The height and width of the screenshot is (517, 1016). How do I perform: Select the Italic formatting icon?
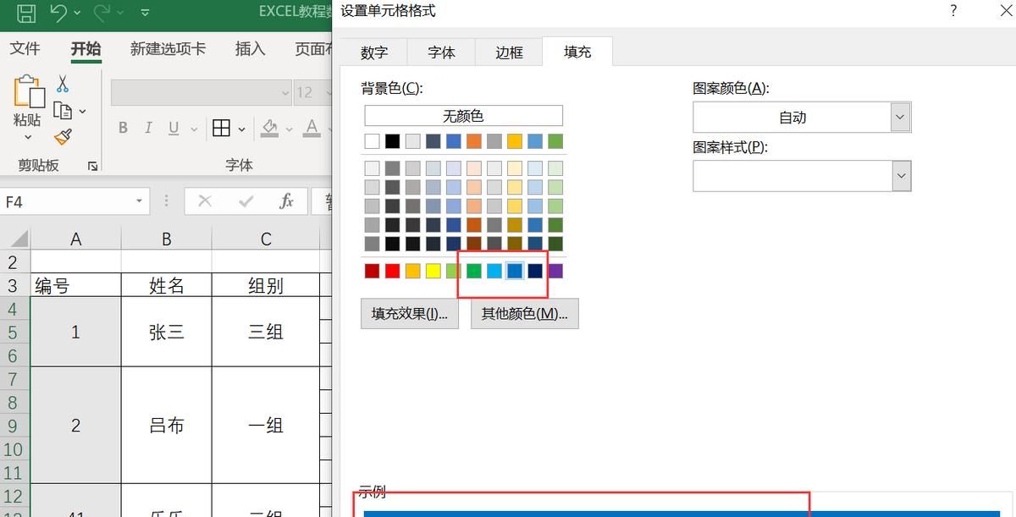pos(148,128)
